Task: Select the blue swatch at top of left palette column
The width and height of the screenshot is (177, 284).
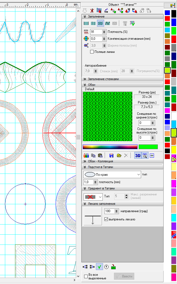Action: click(x=167, y=13)
